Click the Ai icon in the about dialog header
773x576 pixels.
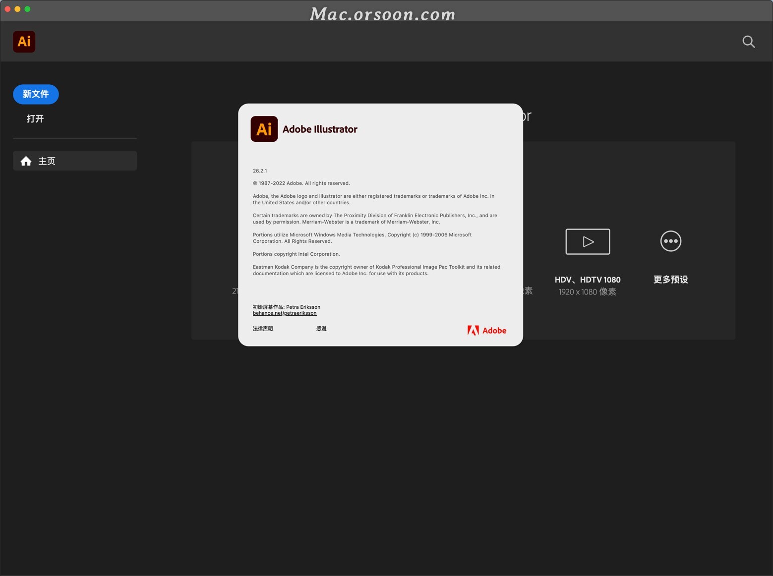[x=264, y=128]
